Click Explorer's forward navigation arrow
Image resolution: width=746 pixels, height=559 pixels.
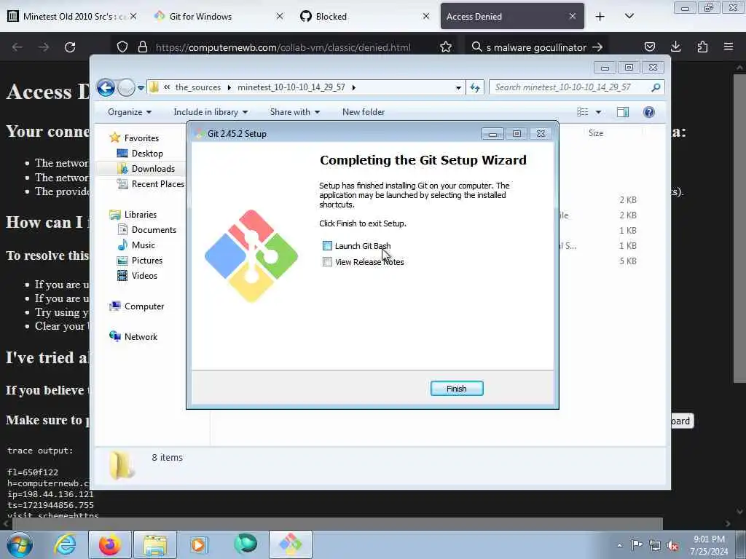pos(126,87)
